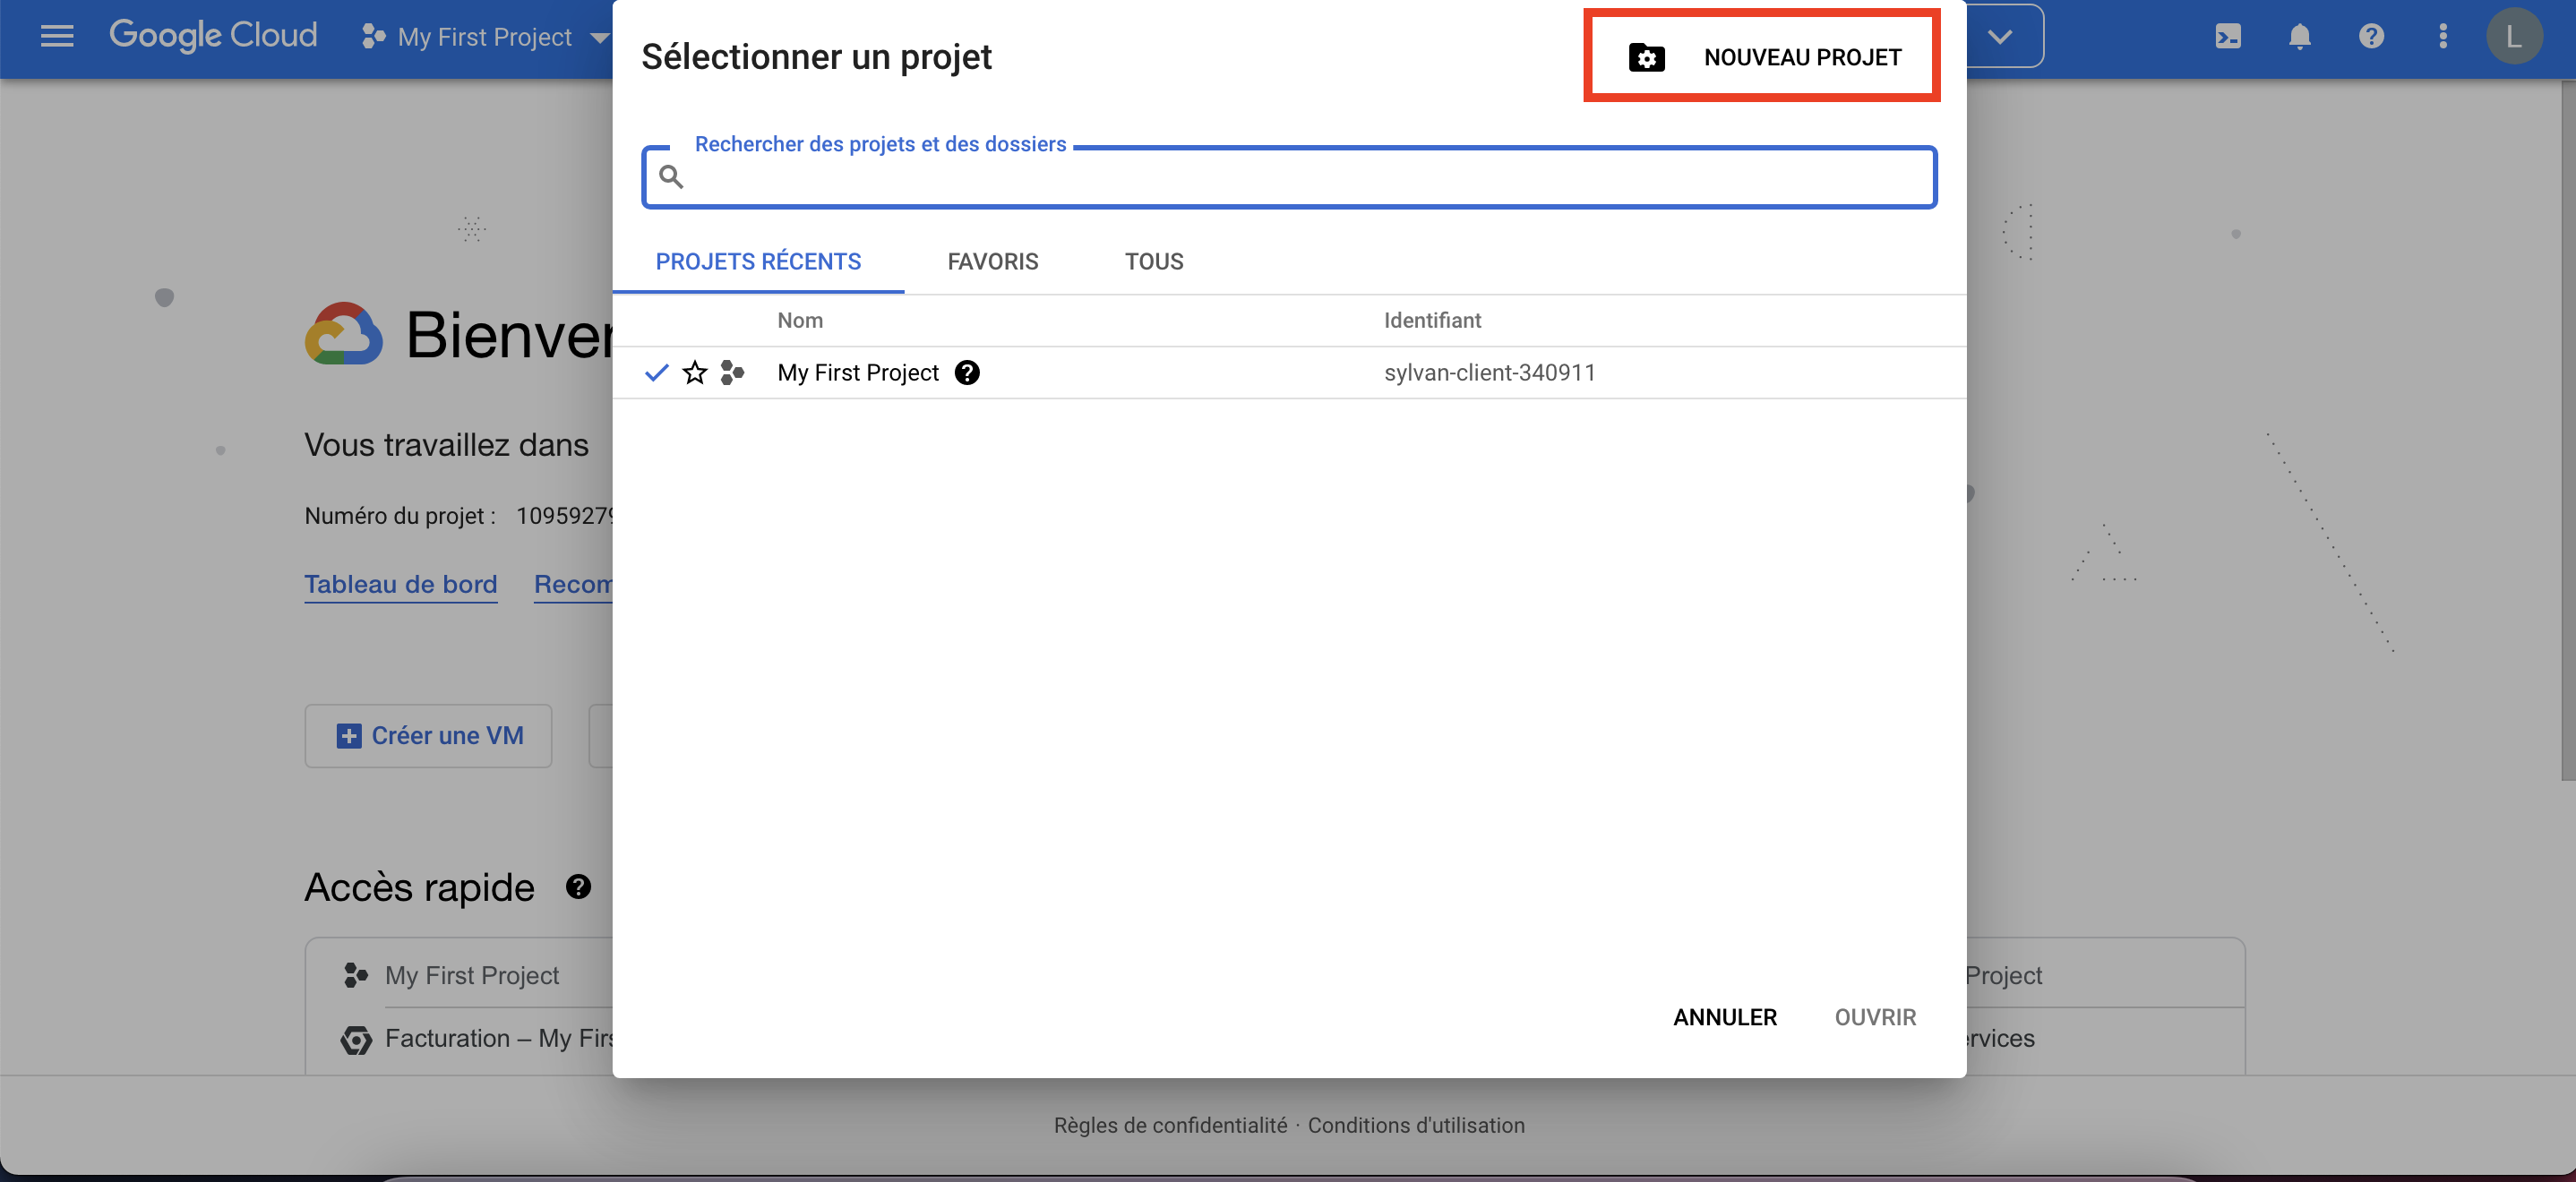Click the magnifier search icon in dialog
The image size is (2576, 1182).
point(671,177)
